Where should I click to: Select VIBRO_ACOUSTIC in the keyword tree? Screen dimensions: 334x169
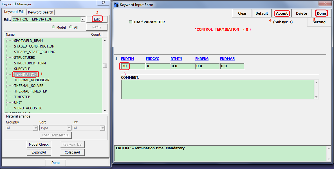28,108
